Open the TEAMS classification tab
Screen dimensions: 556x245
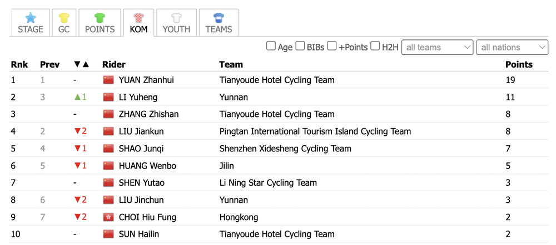point(219,23)
